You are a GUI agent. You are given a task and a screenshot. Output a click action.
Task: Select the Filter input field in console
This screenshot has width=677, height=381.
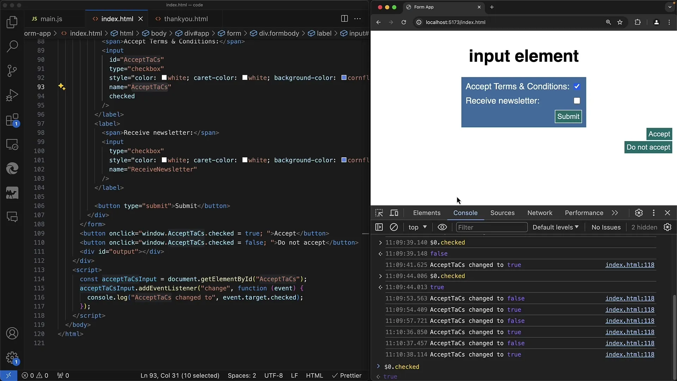[x=490, y=228]
